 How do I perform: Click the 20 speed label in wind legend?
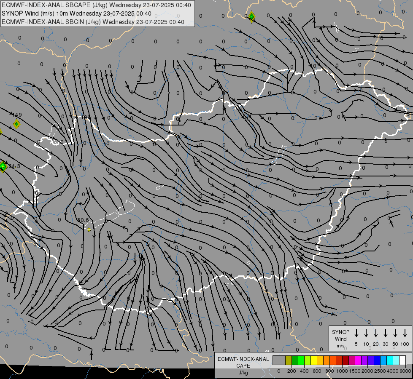(x=376, y=344)
